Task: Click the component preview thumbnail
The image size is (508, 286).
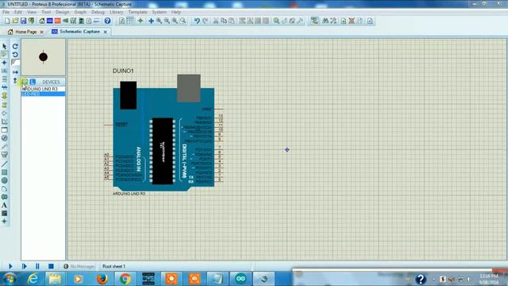Action: pos(43,57)
